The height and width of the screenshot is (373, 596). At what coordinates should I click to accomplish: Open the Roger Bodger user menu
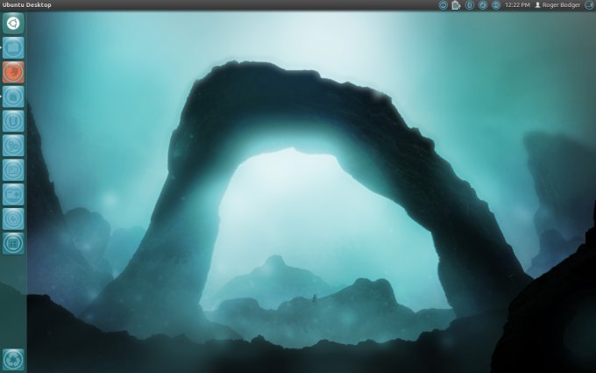(x=557, y=5)
